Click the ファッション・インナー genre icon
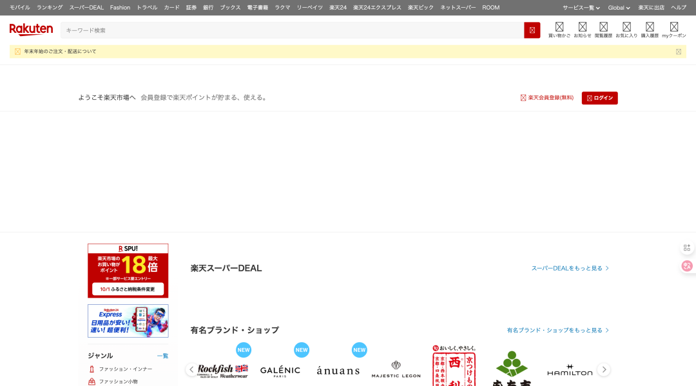 pyautogui.click(x=92, y=369)
